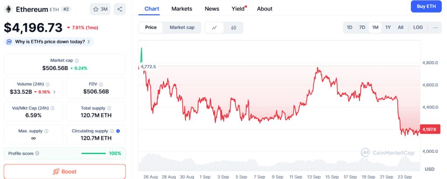Click the Volume (24h) info icon
This screenshot has height=179, width=447.
point(48,84)
